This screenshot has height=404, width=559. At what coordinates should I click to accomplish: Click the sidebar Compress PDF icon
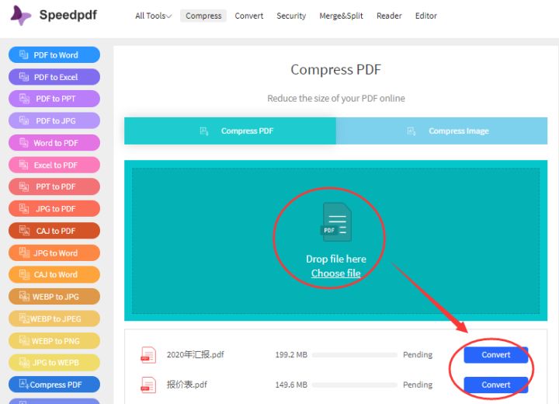pos(24,384)
